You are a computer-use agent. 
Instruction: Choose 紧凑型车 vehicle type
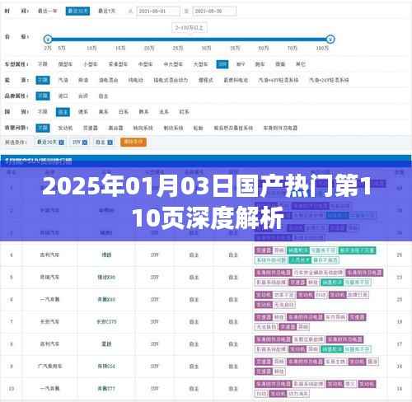coord(118,64)
